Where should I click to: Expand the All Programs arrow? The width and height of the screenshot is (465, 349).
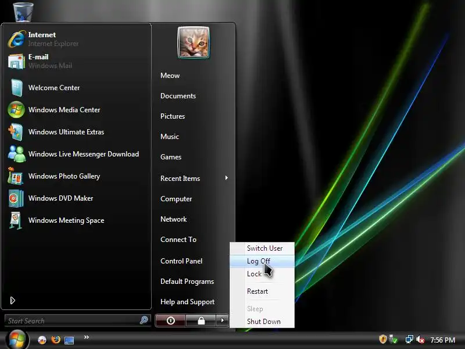[x=12, y=301]
